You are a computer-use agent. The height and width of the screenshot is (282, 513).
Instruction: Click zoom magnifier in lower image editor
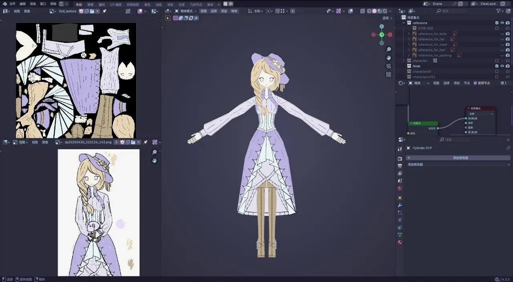154,152
